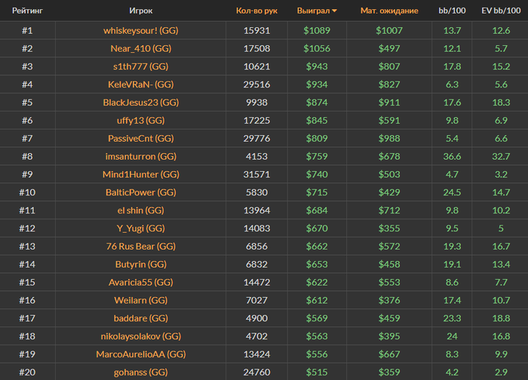Open KeleVRaN- (GG) player page

pyautogui.click(x=140, y=84)
